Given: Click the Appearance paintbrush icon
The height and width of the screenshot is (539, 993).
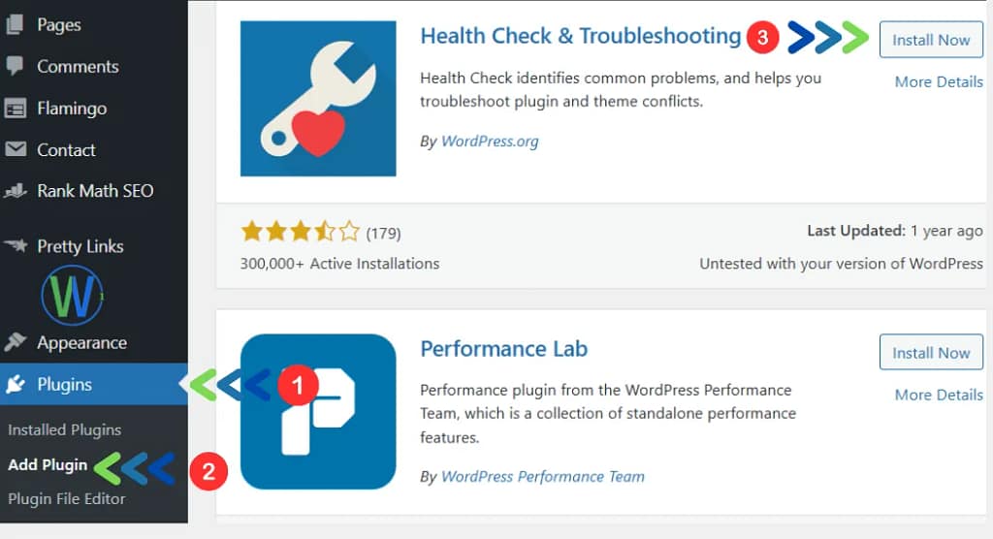Looking at the screenshot, I should [15, 342].
